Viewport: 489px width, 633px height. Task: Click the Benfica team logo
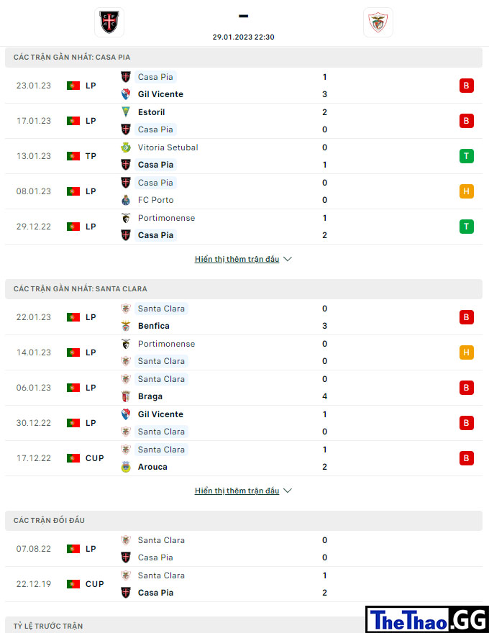(126, 326)
